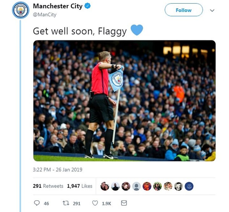Click the reply speech bubble icon

37,203
